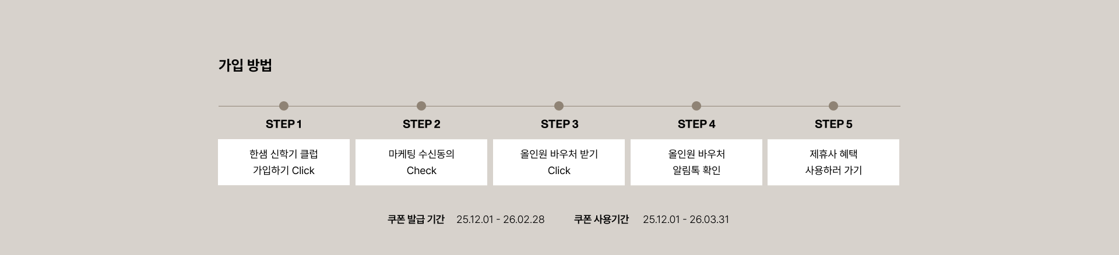The image size is (1119, 255).
Task: Click the date range ending 26.02.28
Action: (501, 219)
